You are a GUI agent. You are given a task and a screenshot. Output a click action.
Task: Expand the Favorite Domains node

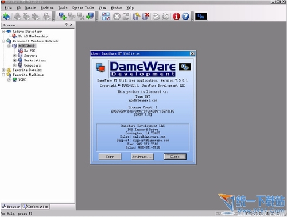3,70
